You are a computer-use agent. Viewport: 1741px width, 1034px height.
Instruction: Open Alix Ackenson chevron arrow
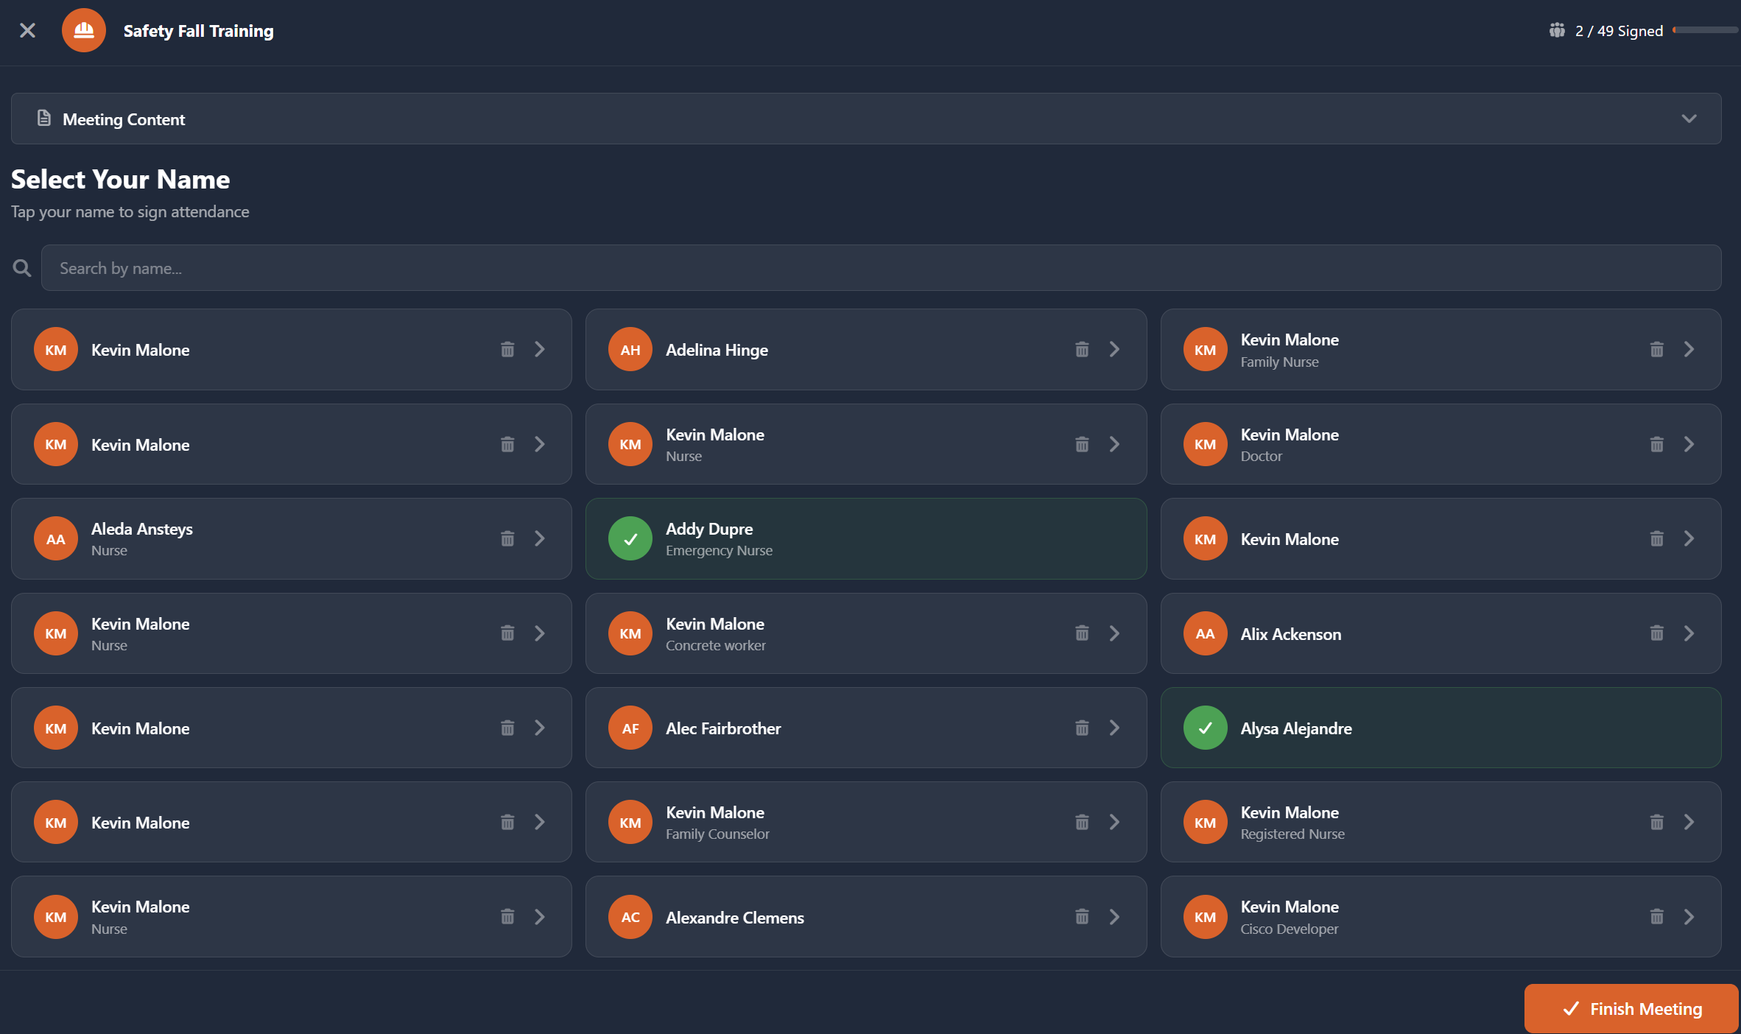pyautogui.click(x=1689, y=633)
